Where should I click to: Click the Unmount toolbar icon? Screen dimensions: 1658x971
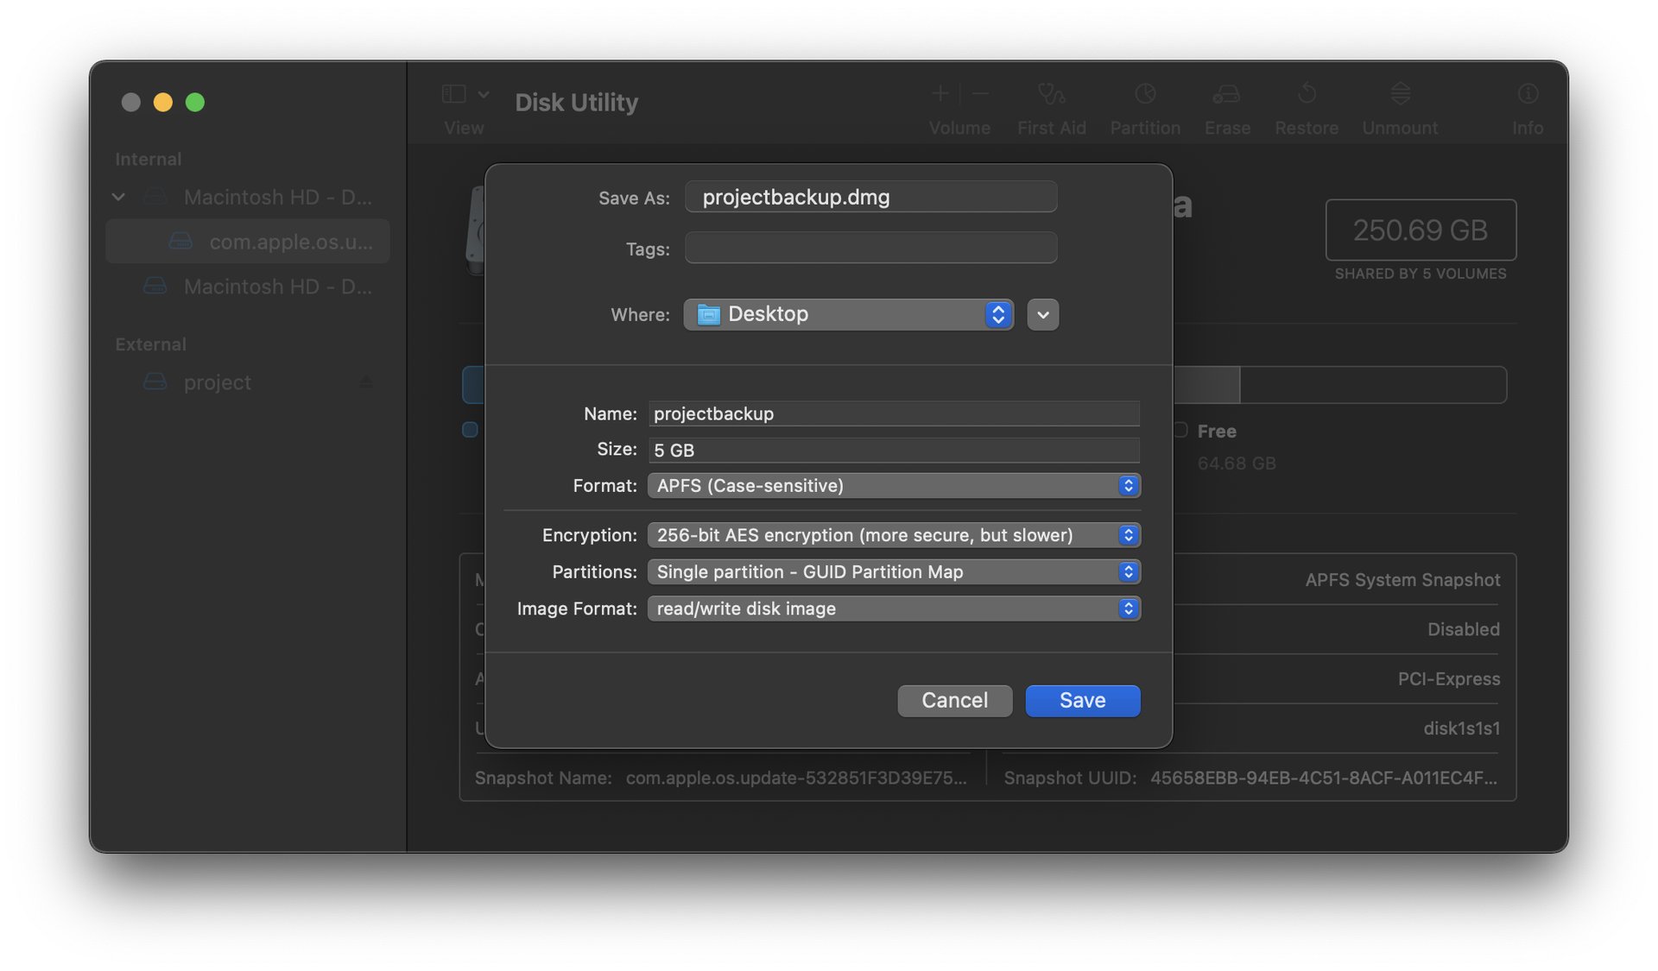coord(1400,93)
